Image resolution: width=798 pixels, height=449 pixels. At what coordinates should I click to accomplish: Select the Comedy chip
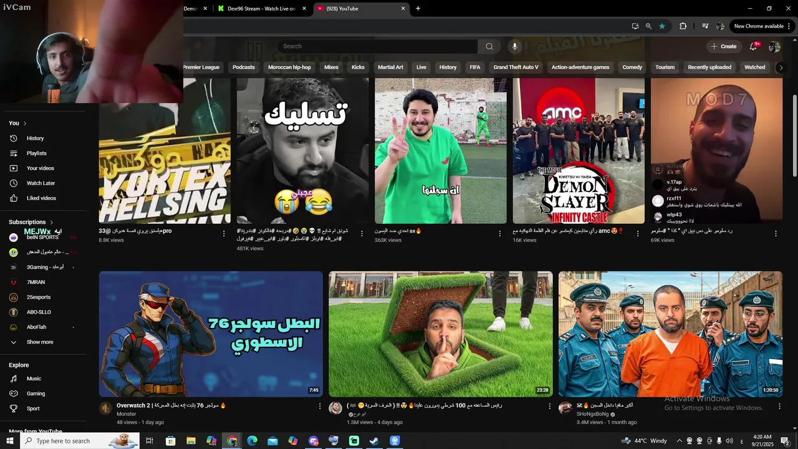coord(632,67)
